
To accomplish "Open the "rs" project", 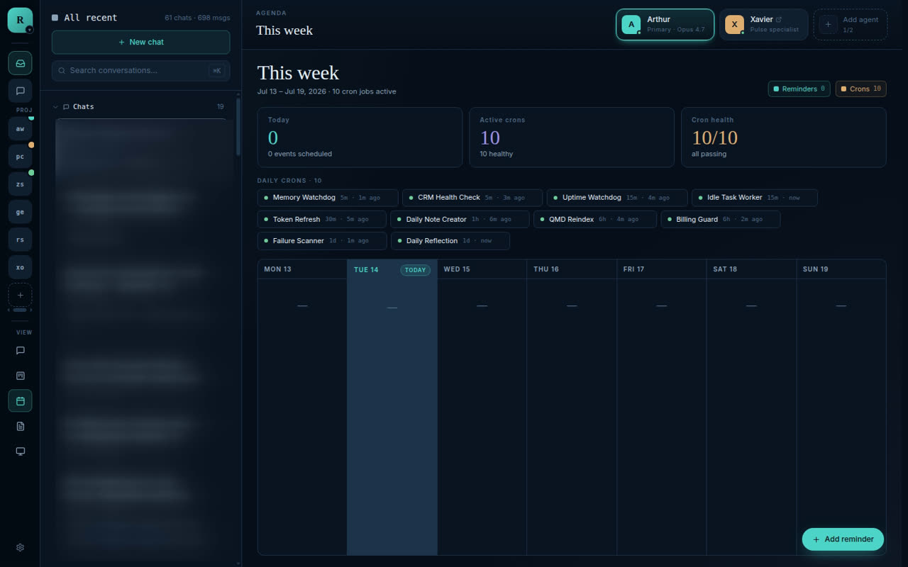I will [x=20, y=240].
